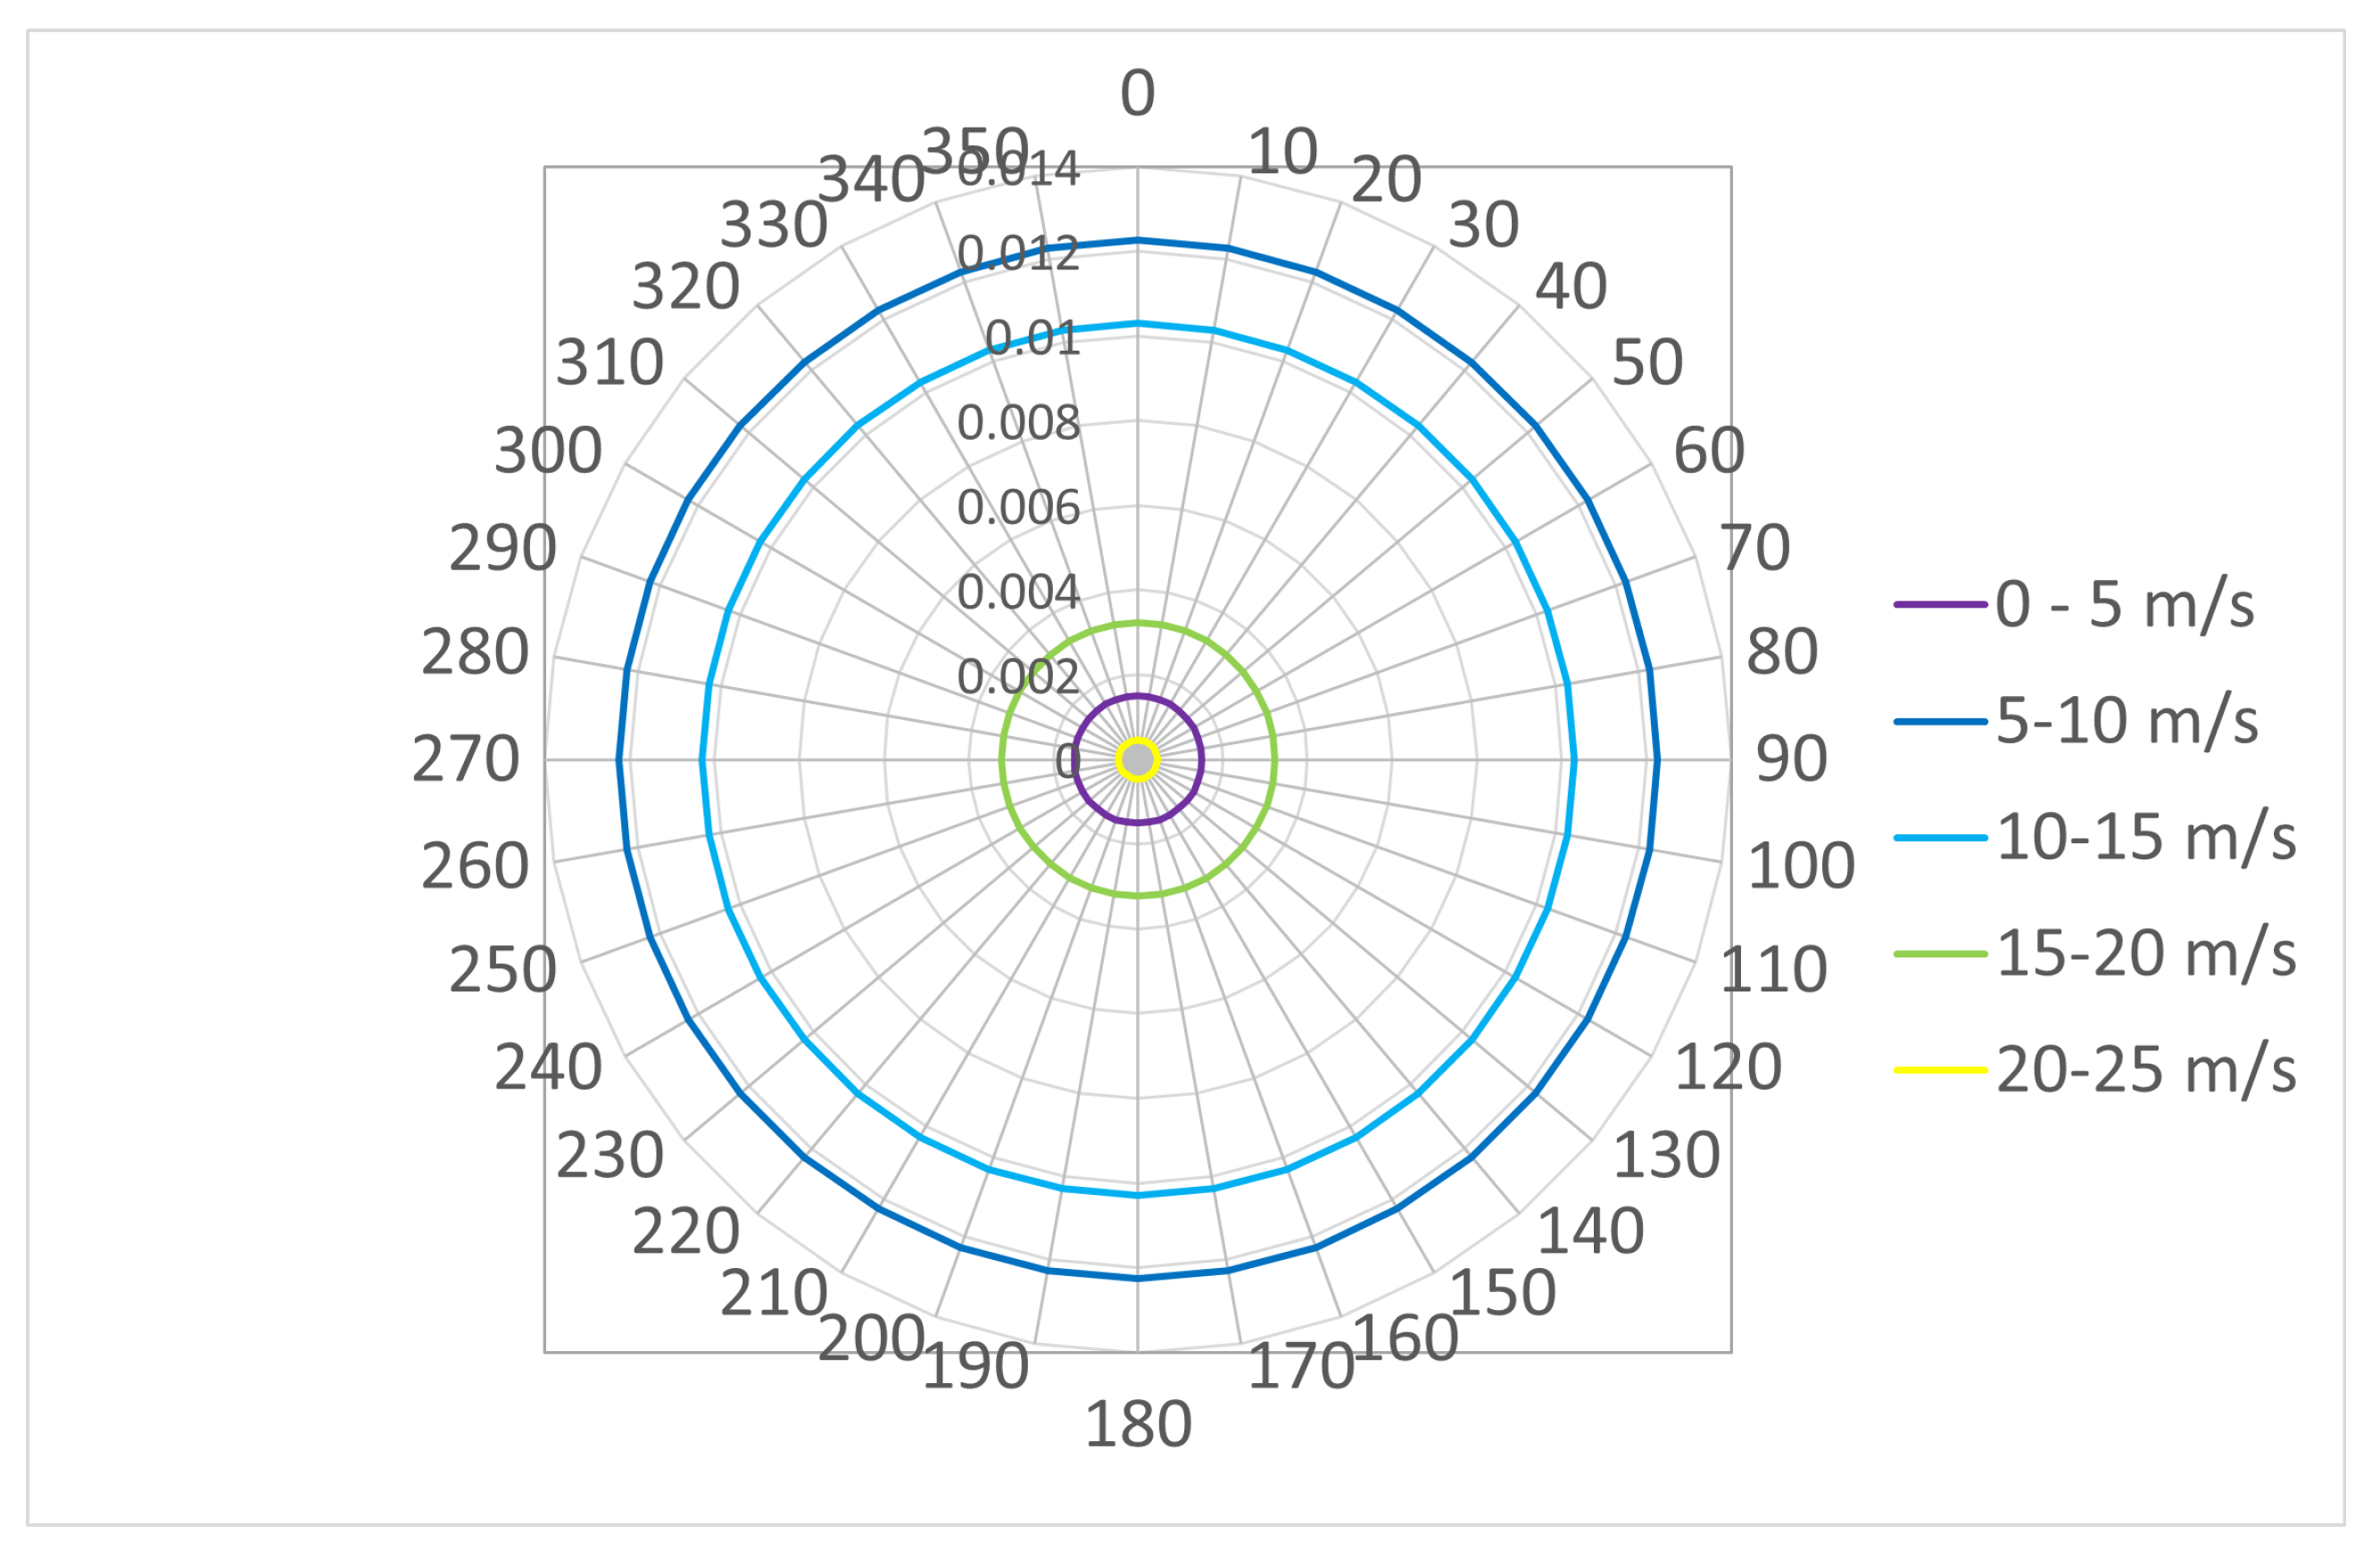Select the 15-20 m/s legend label
This screenshot has height=1558, width=2380.
point(2146,955)
